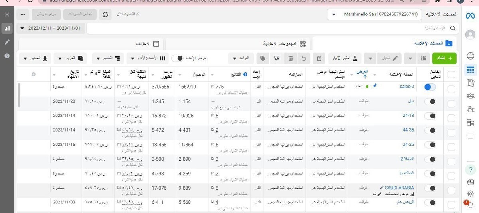Open the export (تصدير) dropdown
This screenshot has height=213, width=479.
click(x=35, y=58)
